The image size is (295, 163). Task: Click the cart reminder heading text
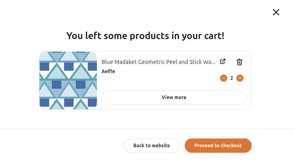click(145, 36)
